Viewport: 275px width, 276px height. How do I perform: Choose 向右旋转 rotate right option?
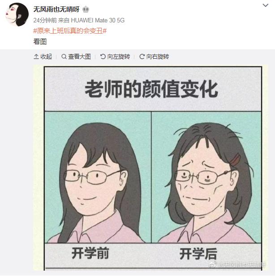tap(158, 56)
